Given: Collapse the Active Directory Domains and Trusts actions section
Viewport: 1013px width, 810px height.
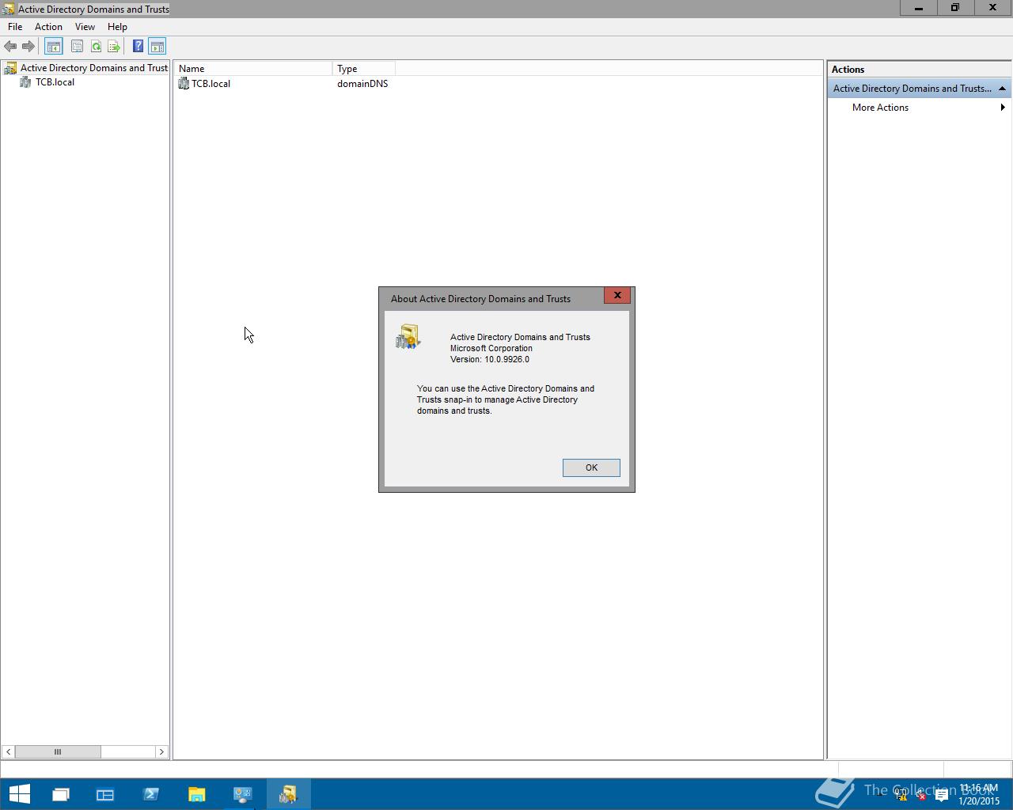Looking at the screenshot, I should (x=1002, y=89).
